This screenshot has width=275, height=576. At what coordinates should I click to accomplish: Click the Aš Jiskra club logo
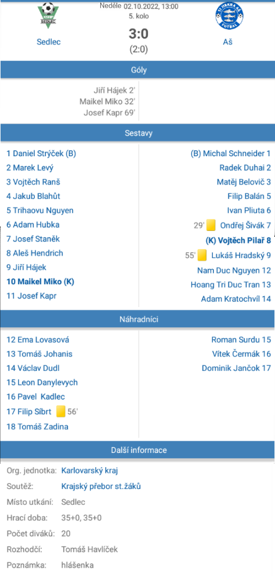pos(229,16)
